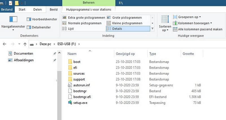Select the autorun.inf file icon
This screenshot has height=120, width=226.
(x=70, y=85)
